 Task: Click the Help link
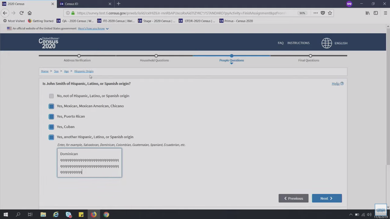point(337,84)
